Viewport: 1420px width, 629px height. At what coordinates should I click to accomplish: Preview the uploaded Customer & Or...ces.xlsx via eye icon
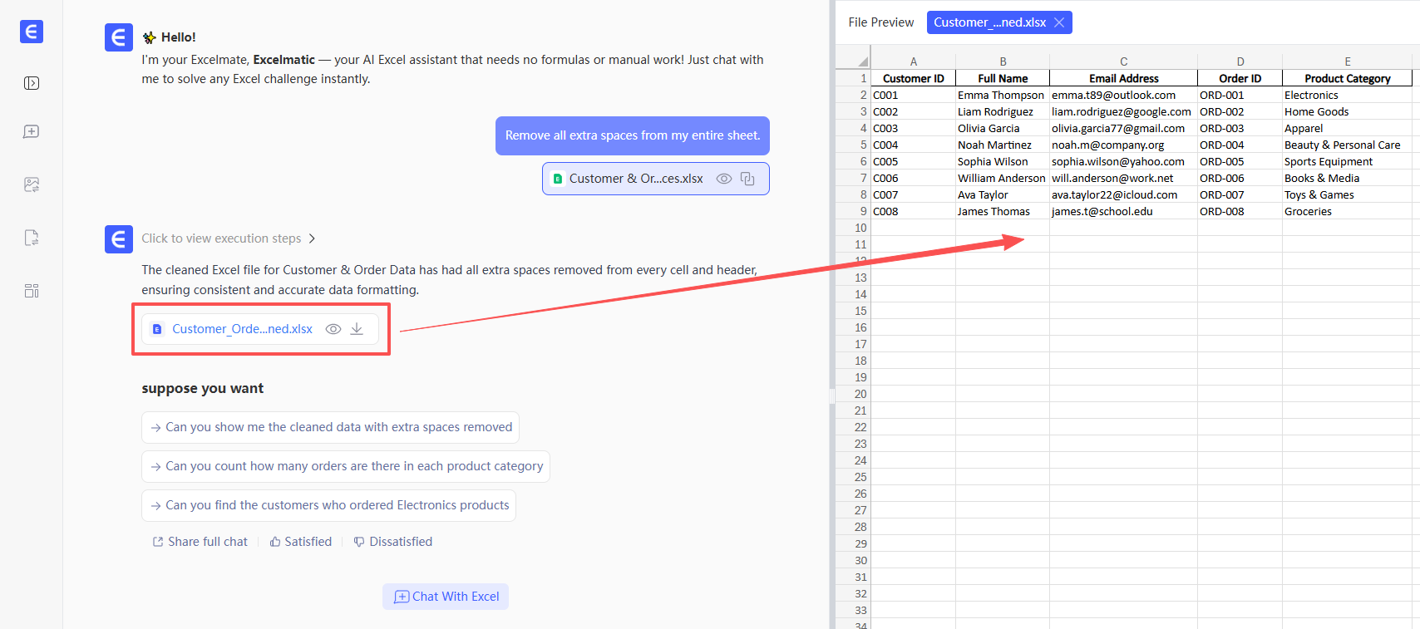click(x=724, y=179)
